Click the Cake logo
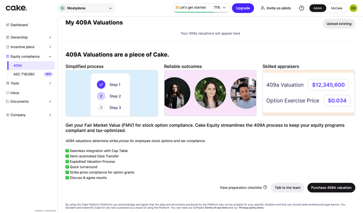This screenshot has height=213, width=363. click(x=16, y=8)
